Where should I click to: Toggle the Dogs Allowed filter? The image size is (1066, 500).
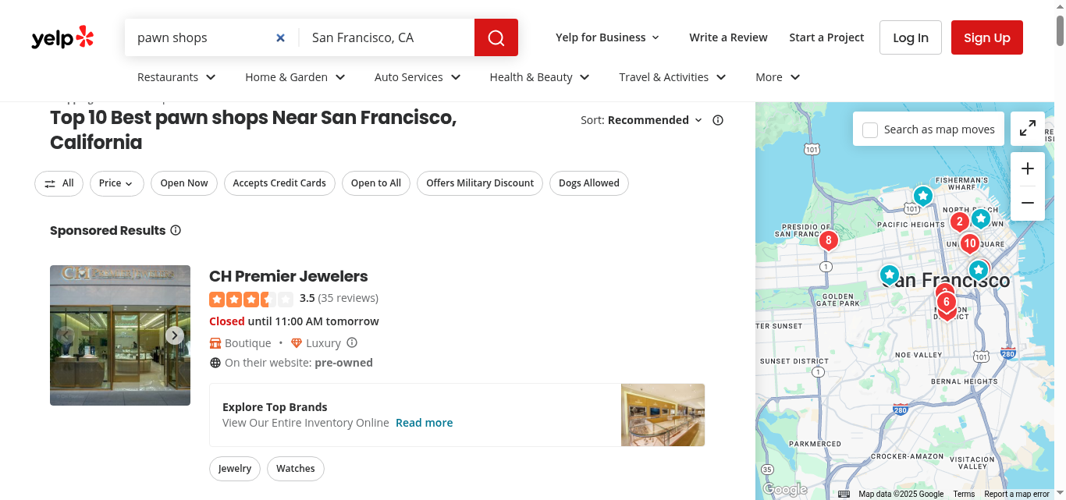589,183
